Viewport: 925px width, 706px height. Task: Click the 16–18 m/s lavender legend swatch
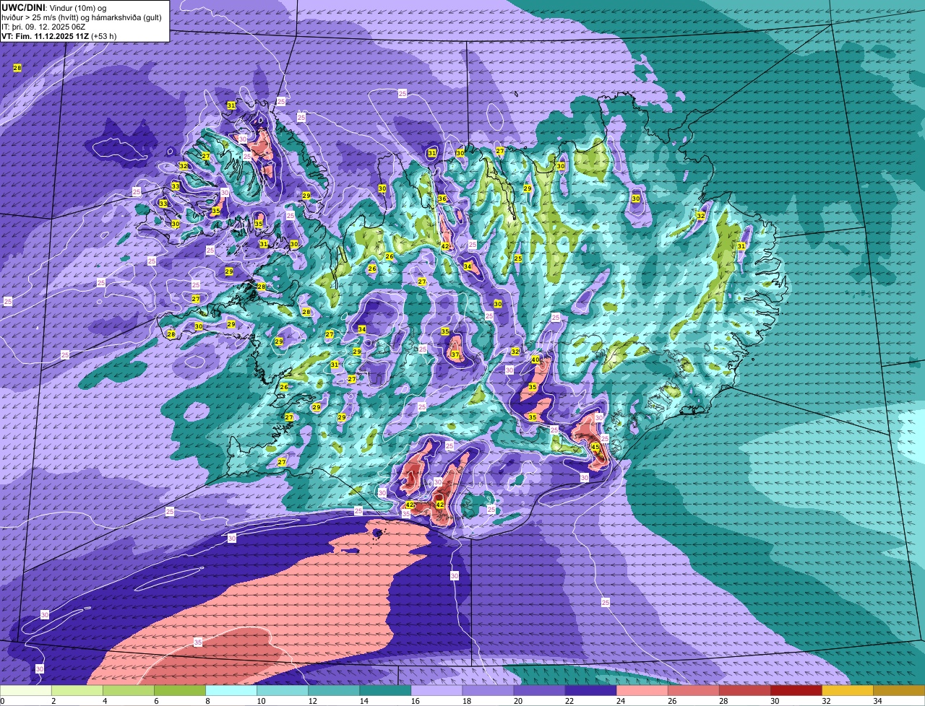pyautogui.click(x=436, y=691)
